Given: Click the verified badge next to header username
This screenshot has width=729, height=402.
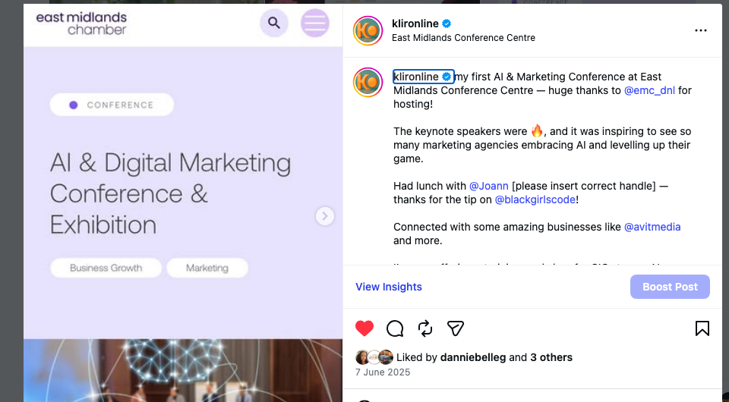Looking at the screenshot, I should [447, 24].
